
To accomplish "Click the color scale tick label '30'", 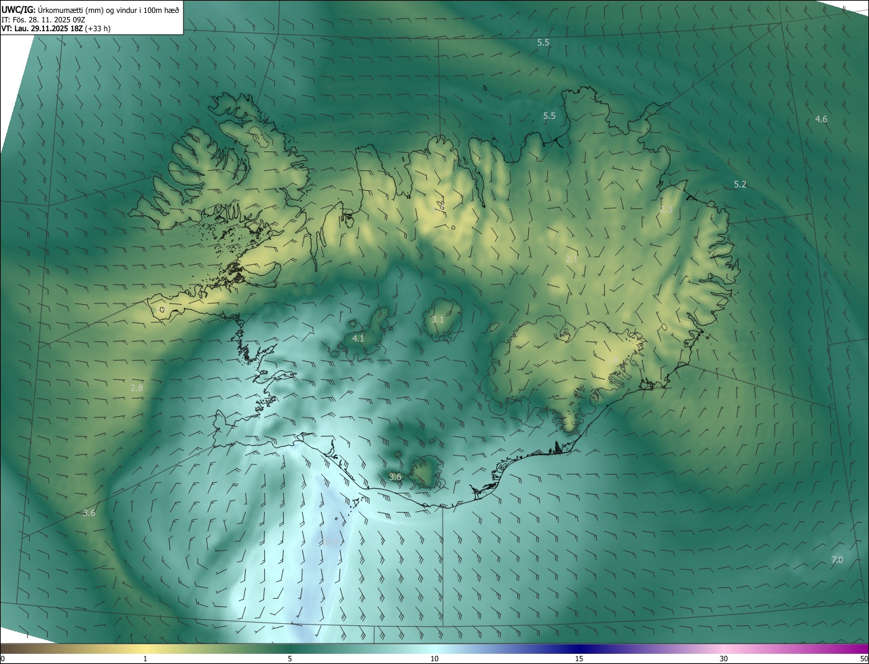I will (724, 659).
